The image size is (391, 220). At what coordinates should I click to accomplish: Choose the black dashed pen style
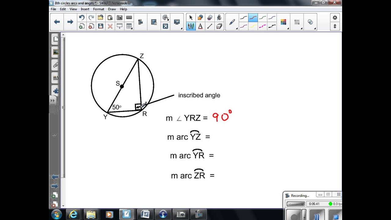(x=272, y=26)
